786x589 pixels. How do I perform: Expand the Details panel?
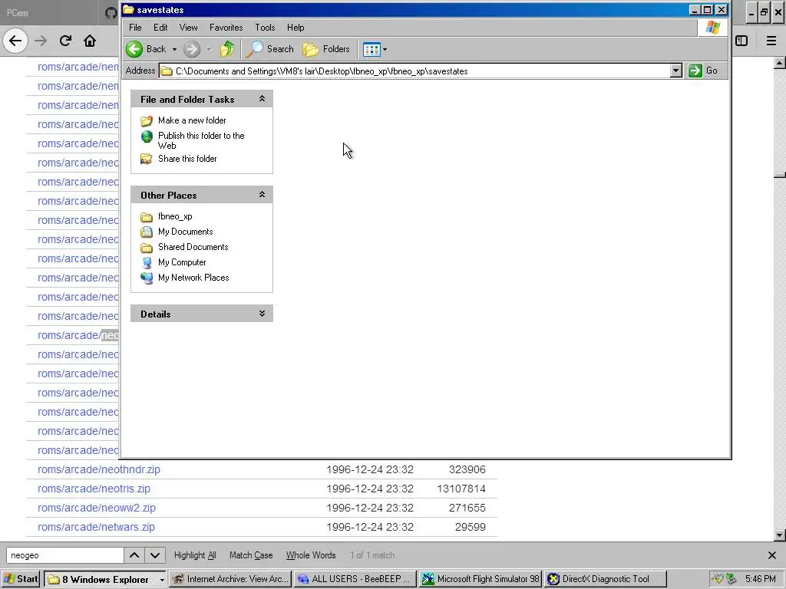[262, 314]
